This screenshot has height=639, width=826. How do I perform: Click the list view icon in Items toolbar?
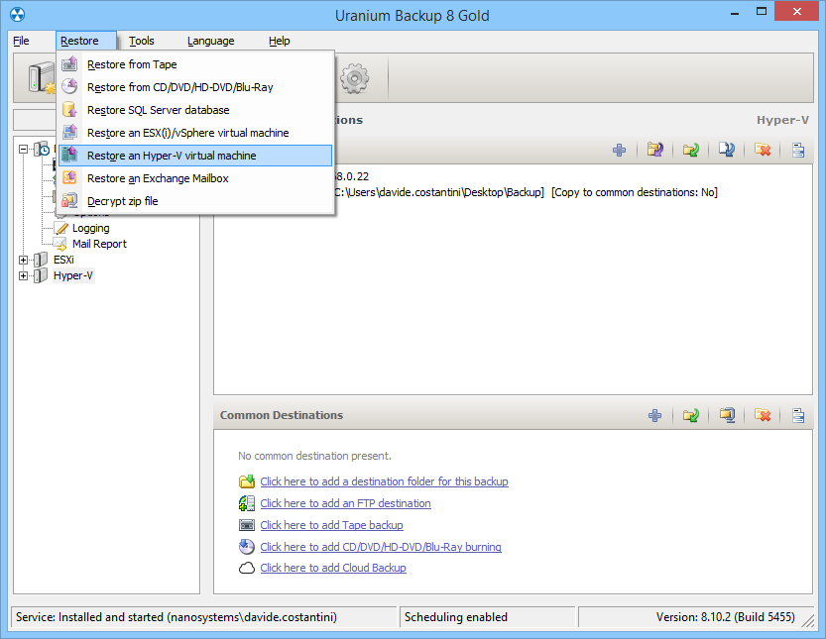[798, 150]
